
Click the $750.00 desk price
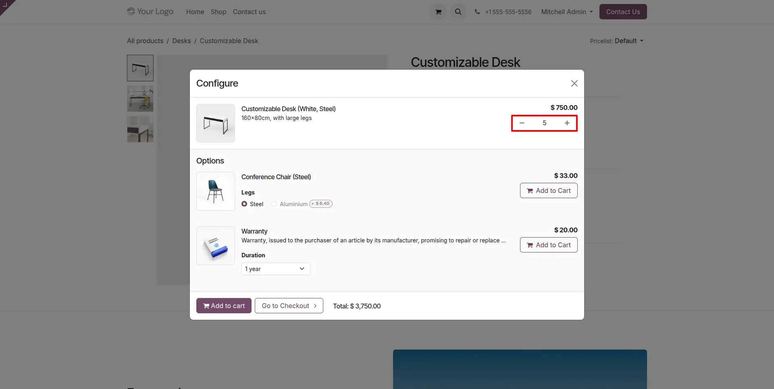564,108
